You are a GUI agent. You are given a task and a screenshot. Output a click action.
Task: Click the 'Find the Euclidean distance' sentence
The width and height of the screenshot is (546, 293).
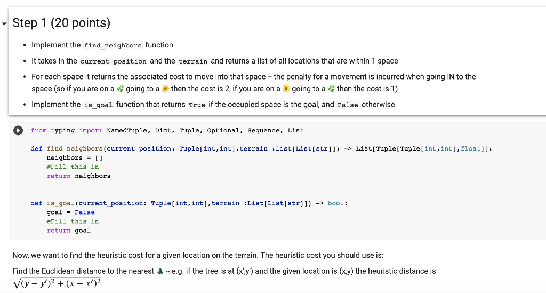(224, 271)
